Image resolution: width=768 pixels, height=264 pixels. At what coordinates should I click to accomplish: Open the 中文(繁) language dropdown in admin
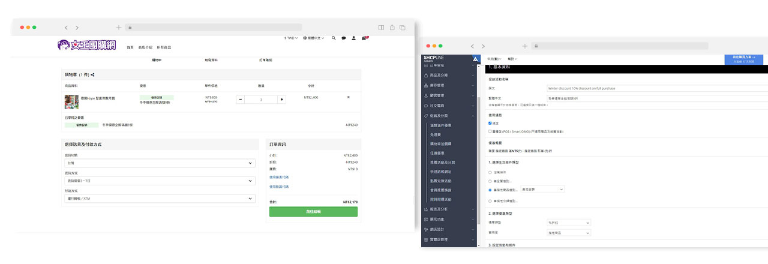494,59
